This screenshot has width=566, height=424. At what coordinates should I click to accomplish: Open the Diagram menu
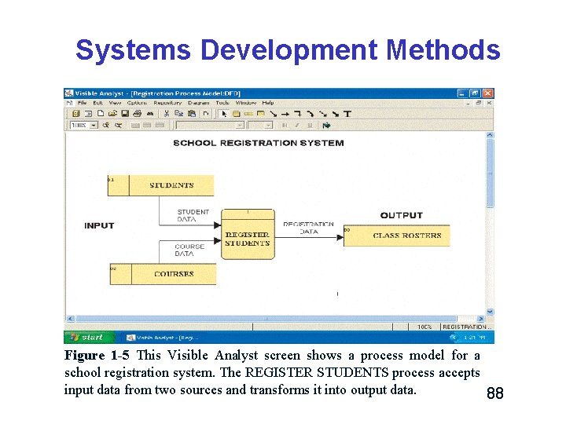(199, 103)
